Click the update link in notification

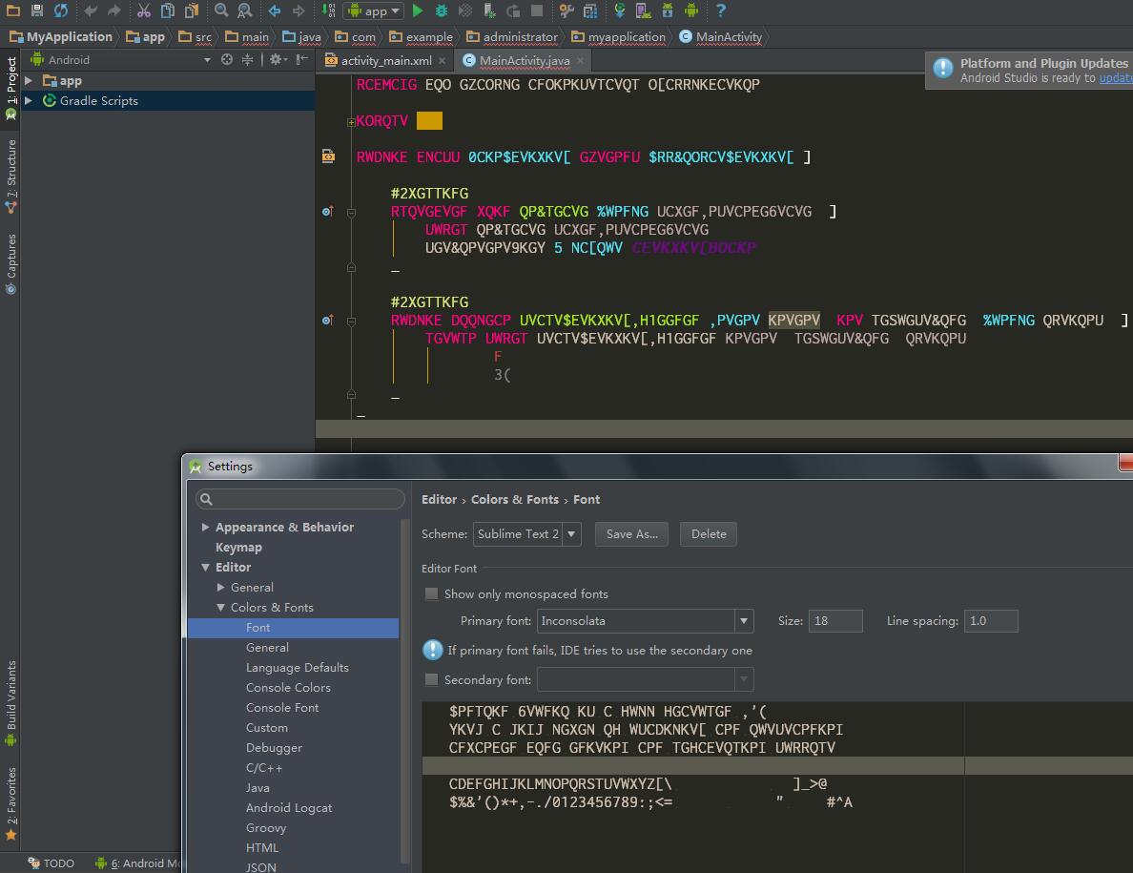1116,78
